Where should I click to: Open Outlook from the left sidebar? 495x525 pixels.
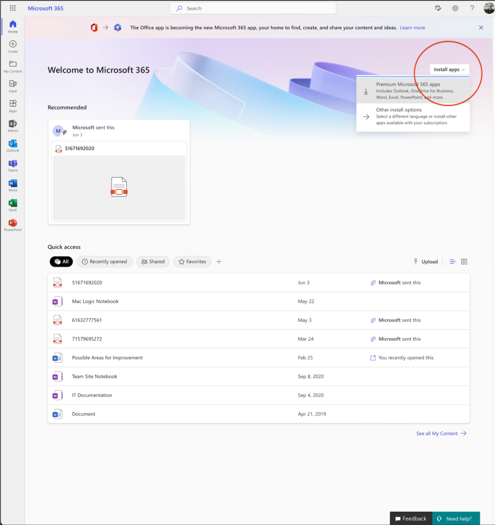13,144
